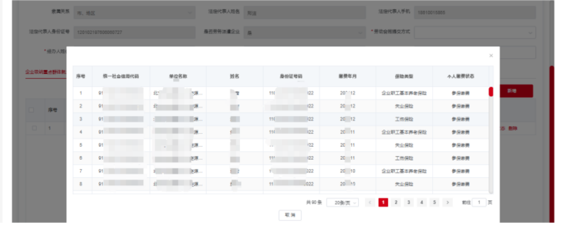
Task: Switch to page 5 of results
Action: pyautogui.click(x=434, y=202)
